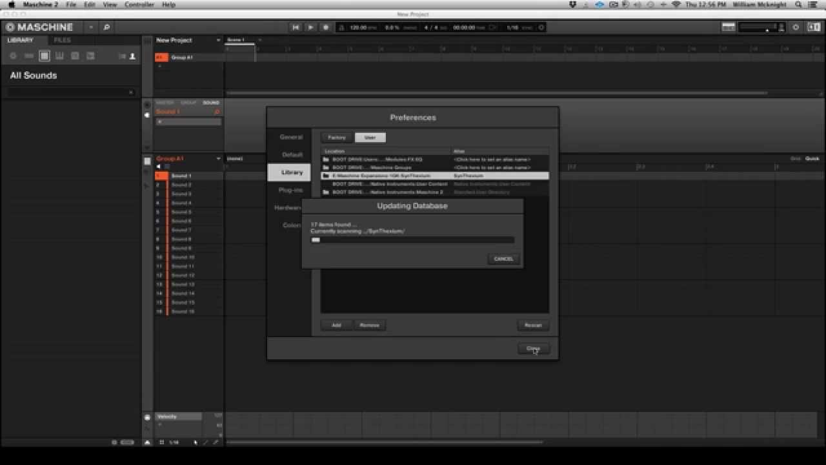Open the search magnifier in the header

coord(106,27)
